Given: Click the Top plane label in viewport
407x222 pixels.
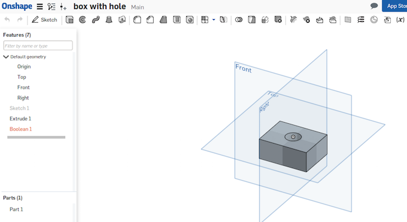Looking at the screenshot, I should coord(273,95).
